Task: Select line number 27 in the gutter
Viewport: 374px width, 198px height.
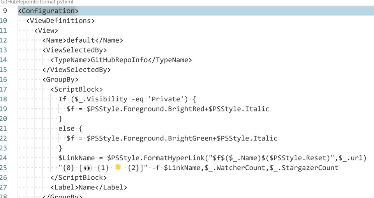Action: 4,187
